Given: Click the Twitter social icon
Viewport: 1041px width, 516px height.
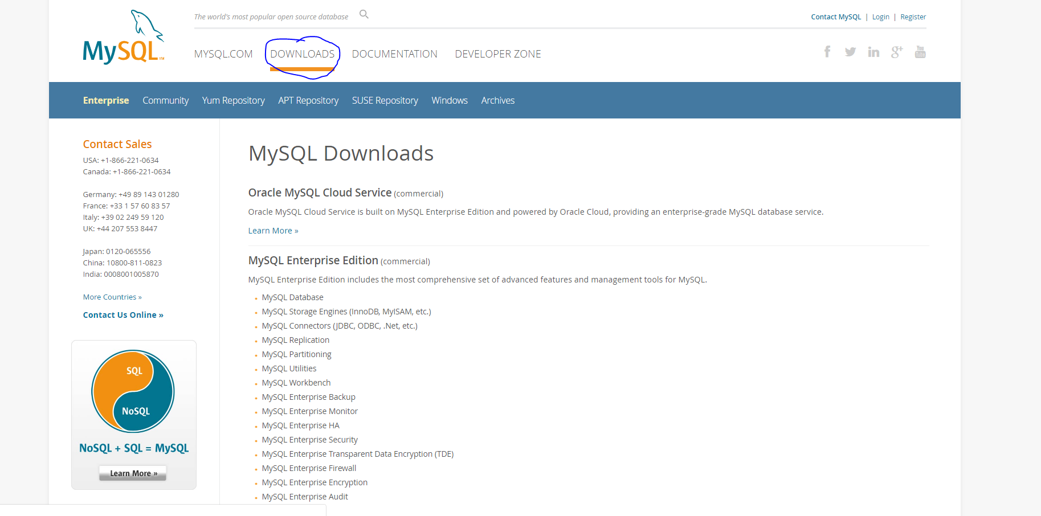Looking at the screenshot, I should pos(850,51).
